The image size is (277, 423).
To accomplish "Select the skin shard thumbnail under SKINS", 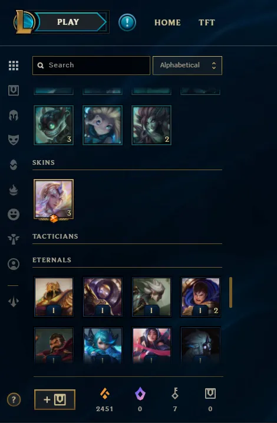I will pos(54,199).
